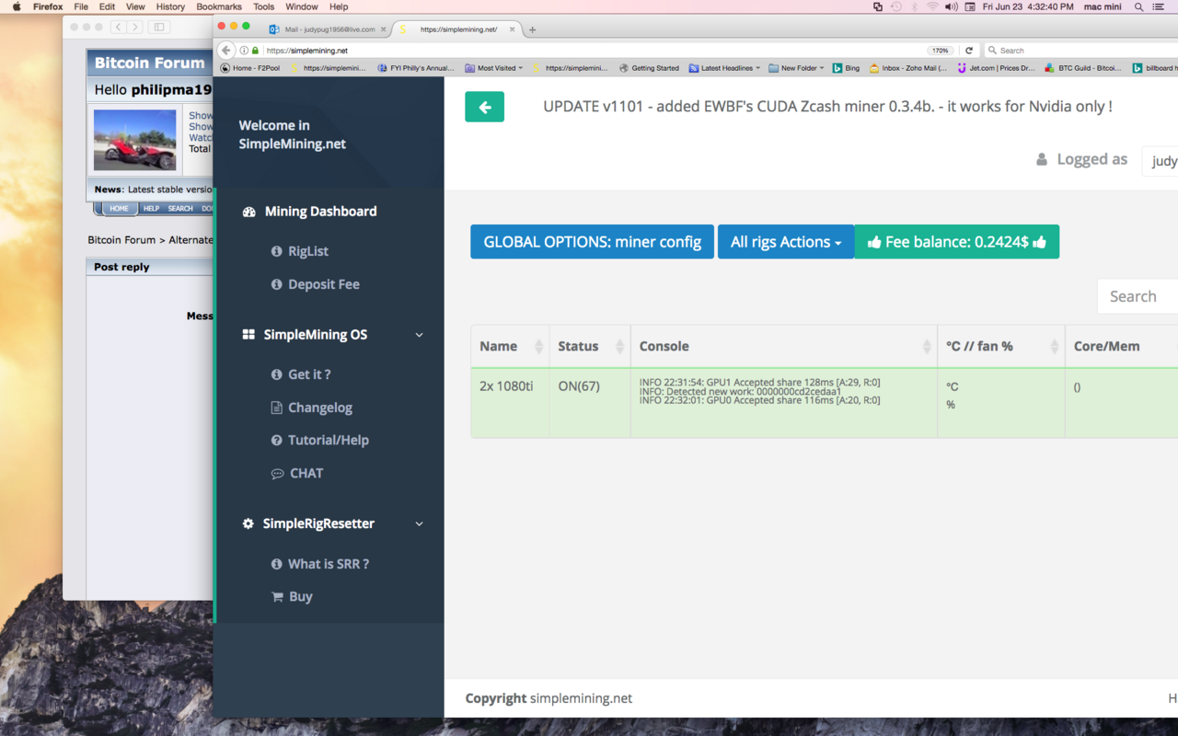Open GLOBAL OPTIONS: miner config
The width and height of the screenshot is (1178, 736).
point(592,242)
